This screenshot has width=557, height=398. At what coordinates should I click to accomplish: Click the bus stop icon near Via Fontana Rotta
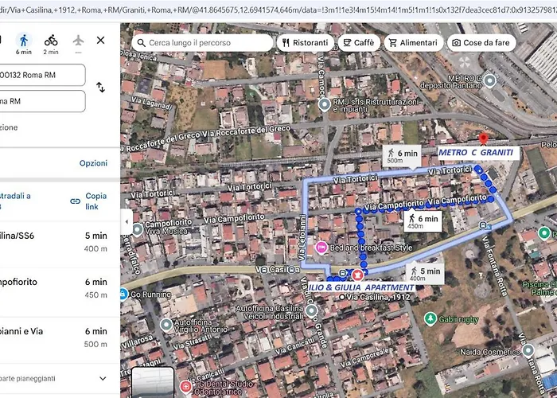tap(483, 225)
